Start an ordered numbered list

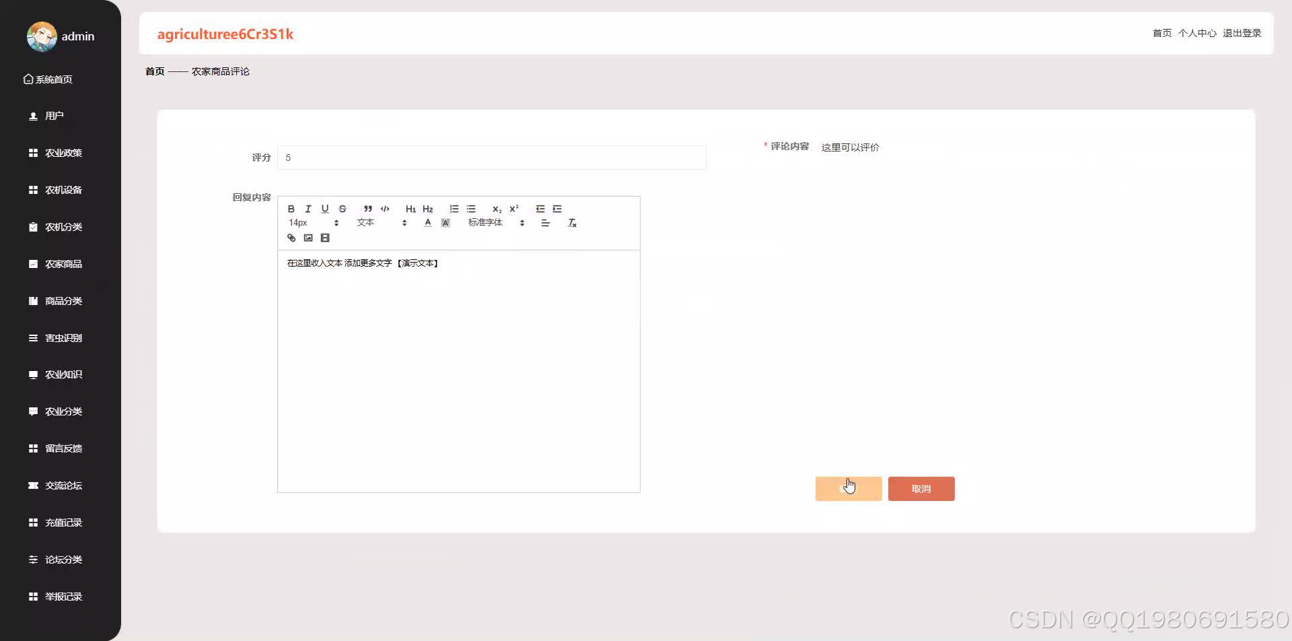pyautogui.click(x=454, y=209)
